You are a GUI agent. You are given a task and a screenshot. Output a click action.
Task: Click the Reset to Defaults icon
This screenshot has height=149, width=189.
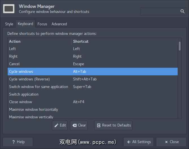pyautogui.click(x=98, y=125)
